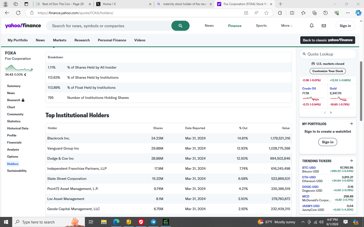View site information lock icon in address bar
This screenshot has width=364, height=227.
32,13
